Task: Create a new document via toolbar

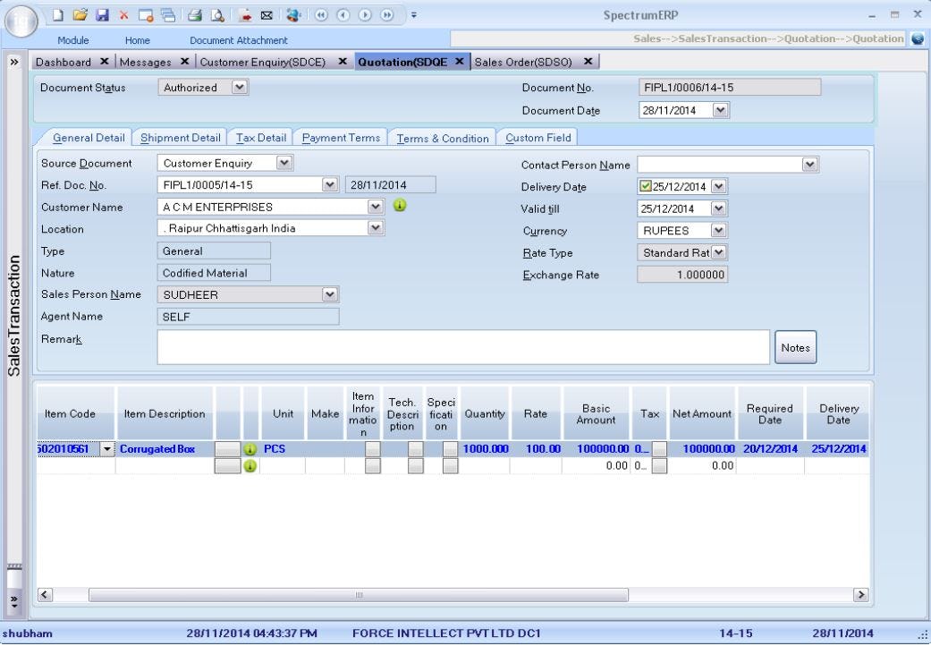Action: coord(58,13)
